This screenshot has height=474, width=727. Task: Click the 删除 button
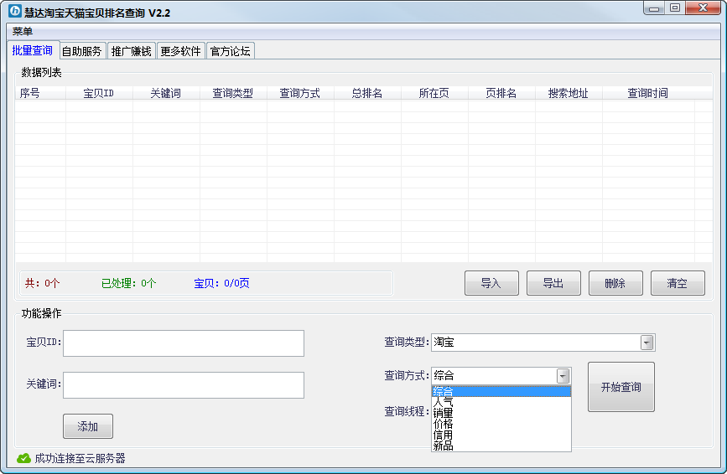click(x=615, y=283)
